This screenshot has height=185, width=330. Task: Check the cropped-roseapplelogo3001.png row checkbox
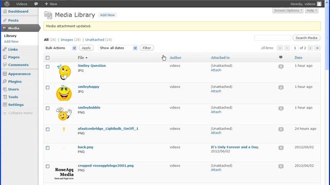pos(47,166)
